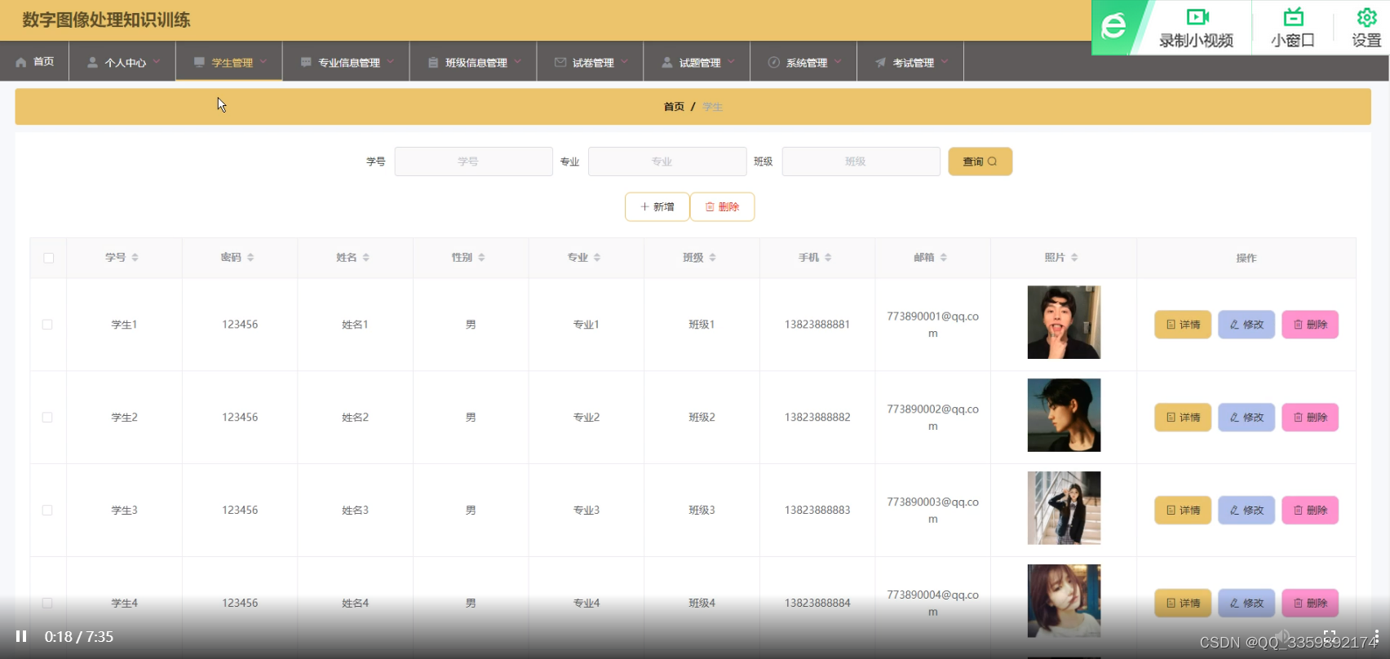Click into the 学号 search field

point(473,161)
